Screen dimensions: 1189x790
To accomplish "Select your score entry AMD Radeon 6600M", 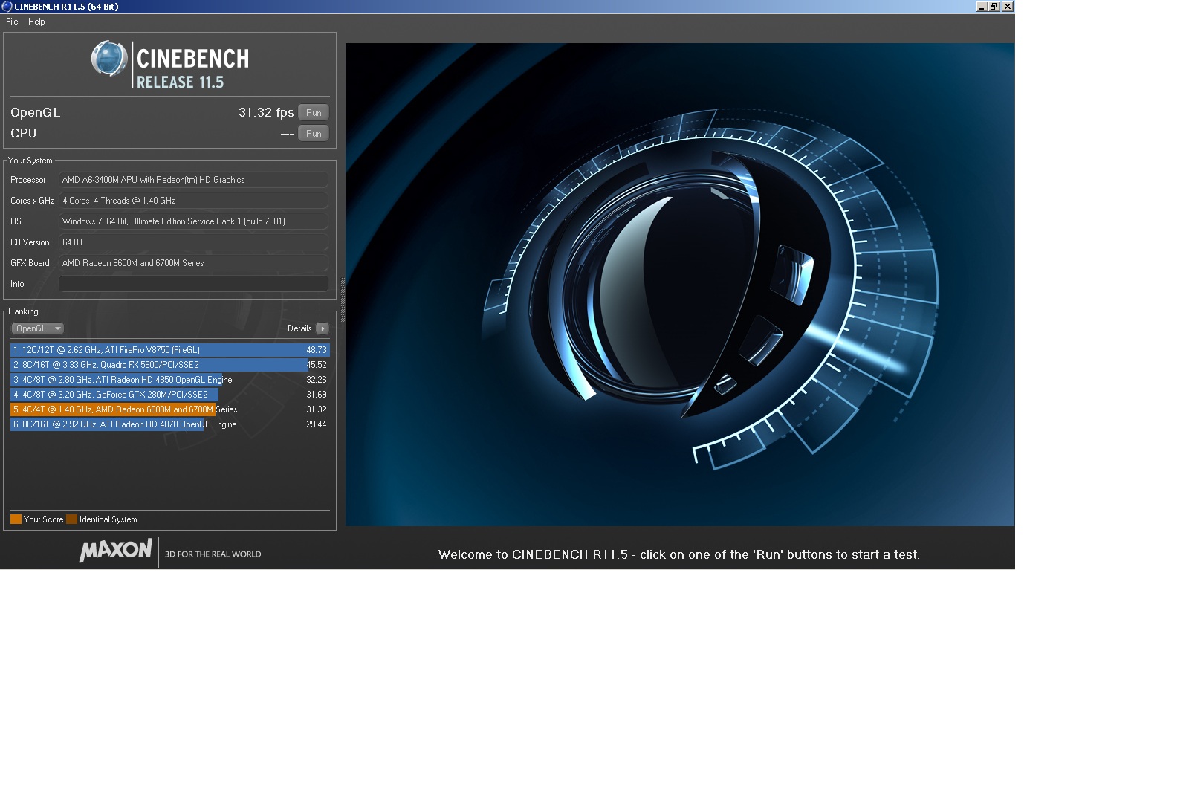I will point(170,409).
